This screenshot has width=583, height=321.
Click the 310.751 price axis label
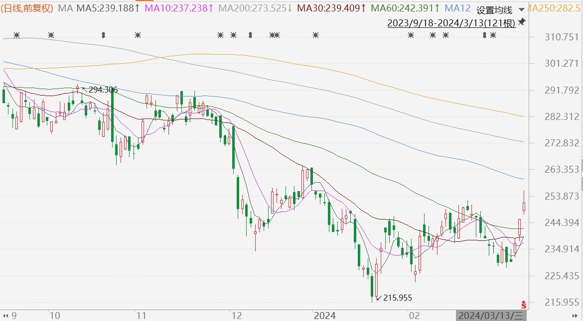click(562, 37)
